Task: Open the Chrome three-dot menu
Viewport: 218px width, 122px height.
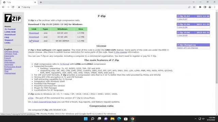Action: [x=215, y=7]
